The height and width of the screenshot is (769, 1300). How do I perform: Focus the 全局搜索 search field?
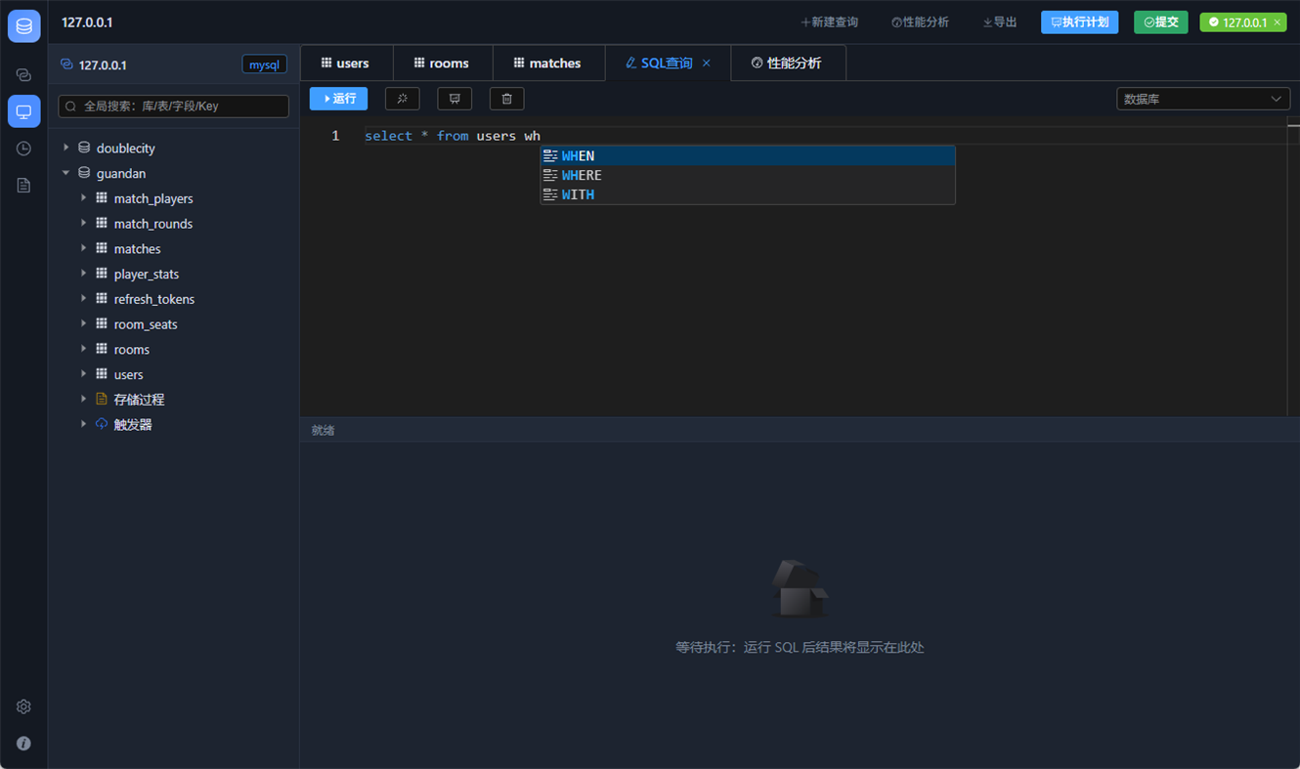coord(173,107)
